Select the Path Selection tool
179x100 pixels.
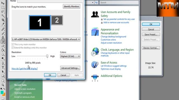click(3, 72)
